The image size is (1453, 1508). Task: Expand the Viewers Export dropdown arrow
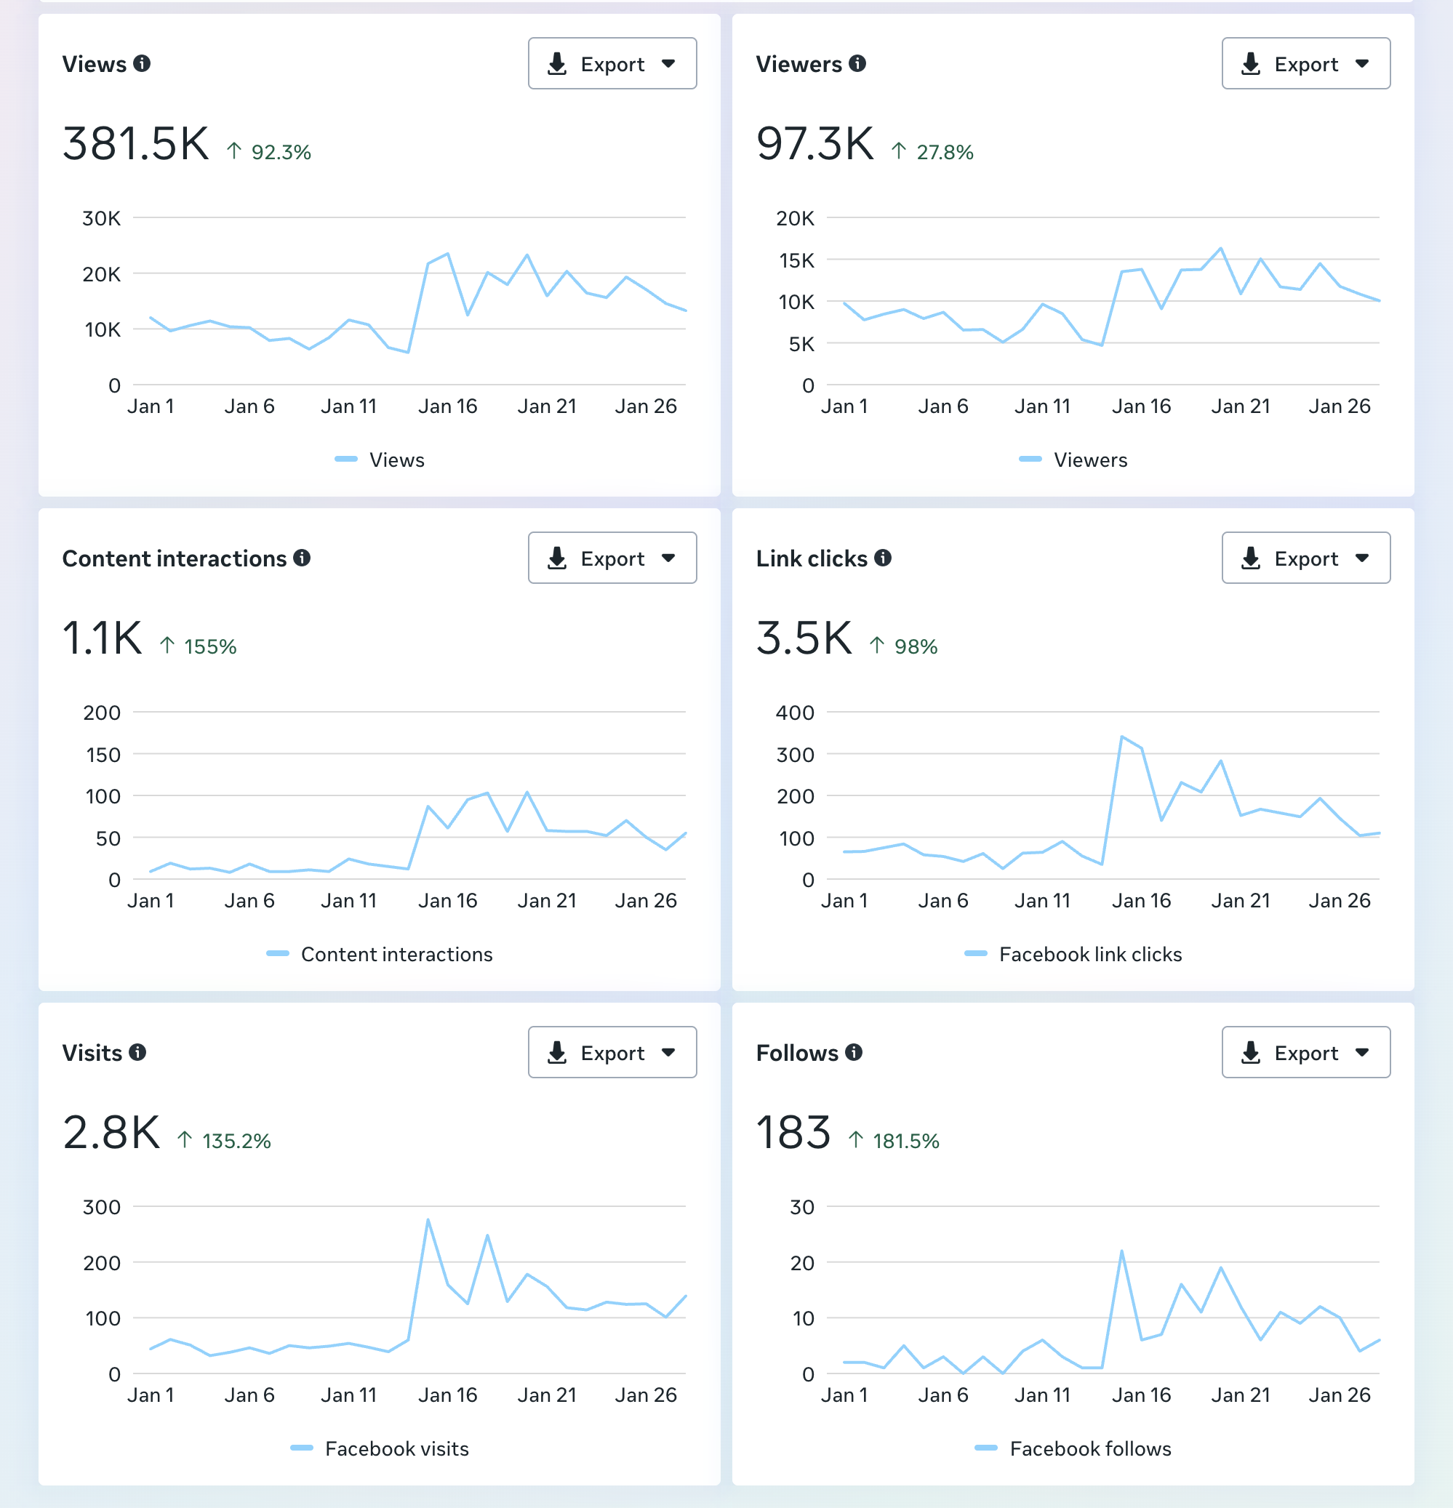(1362, 64)
